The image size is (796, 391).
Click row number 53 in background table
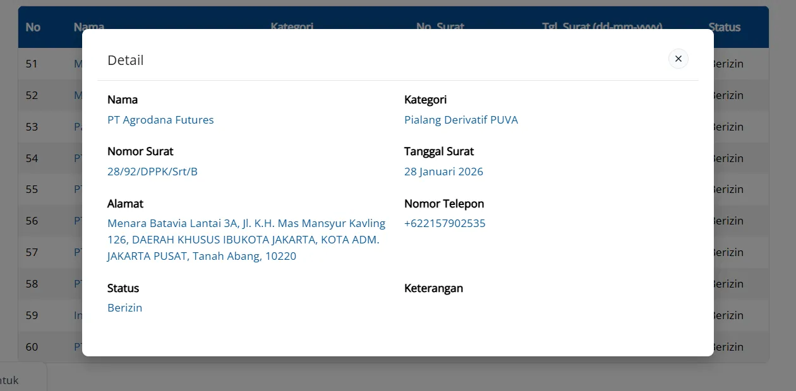(x=32, y=127)
